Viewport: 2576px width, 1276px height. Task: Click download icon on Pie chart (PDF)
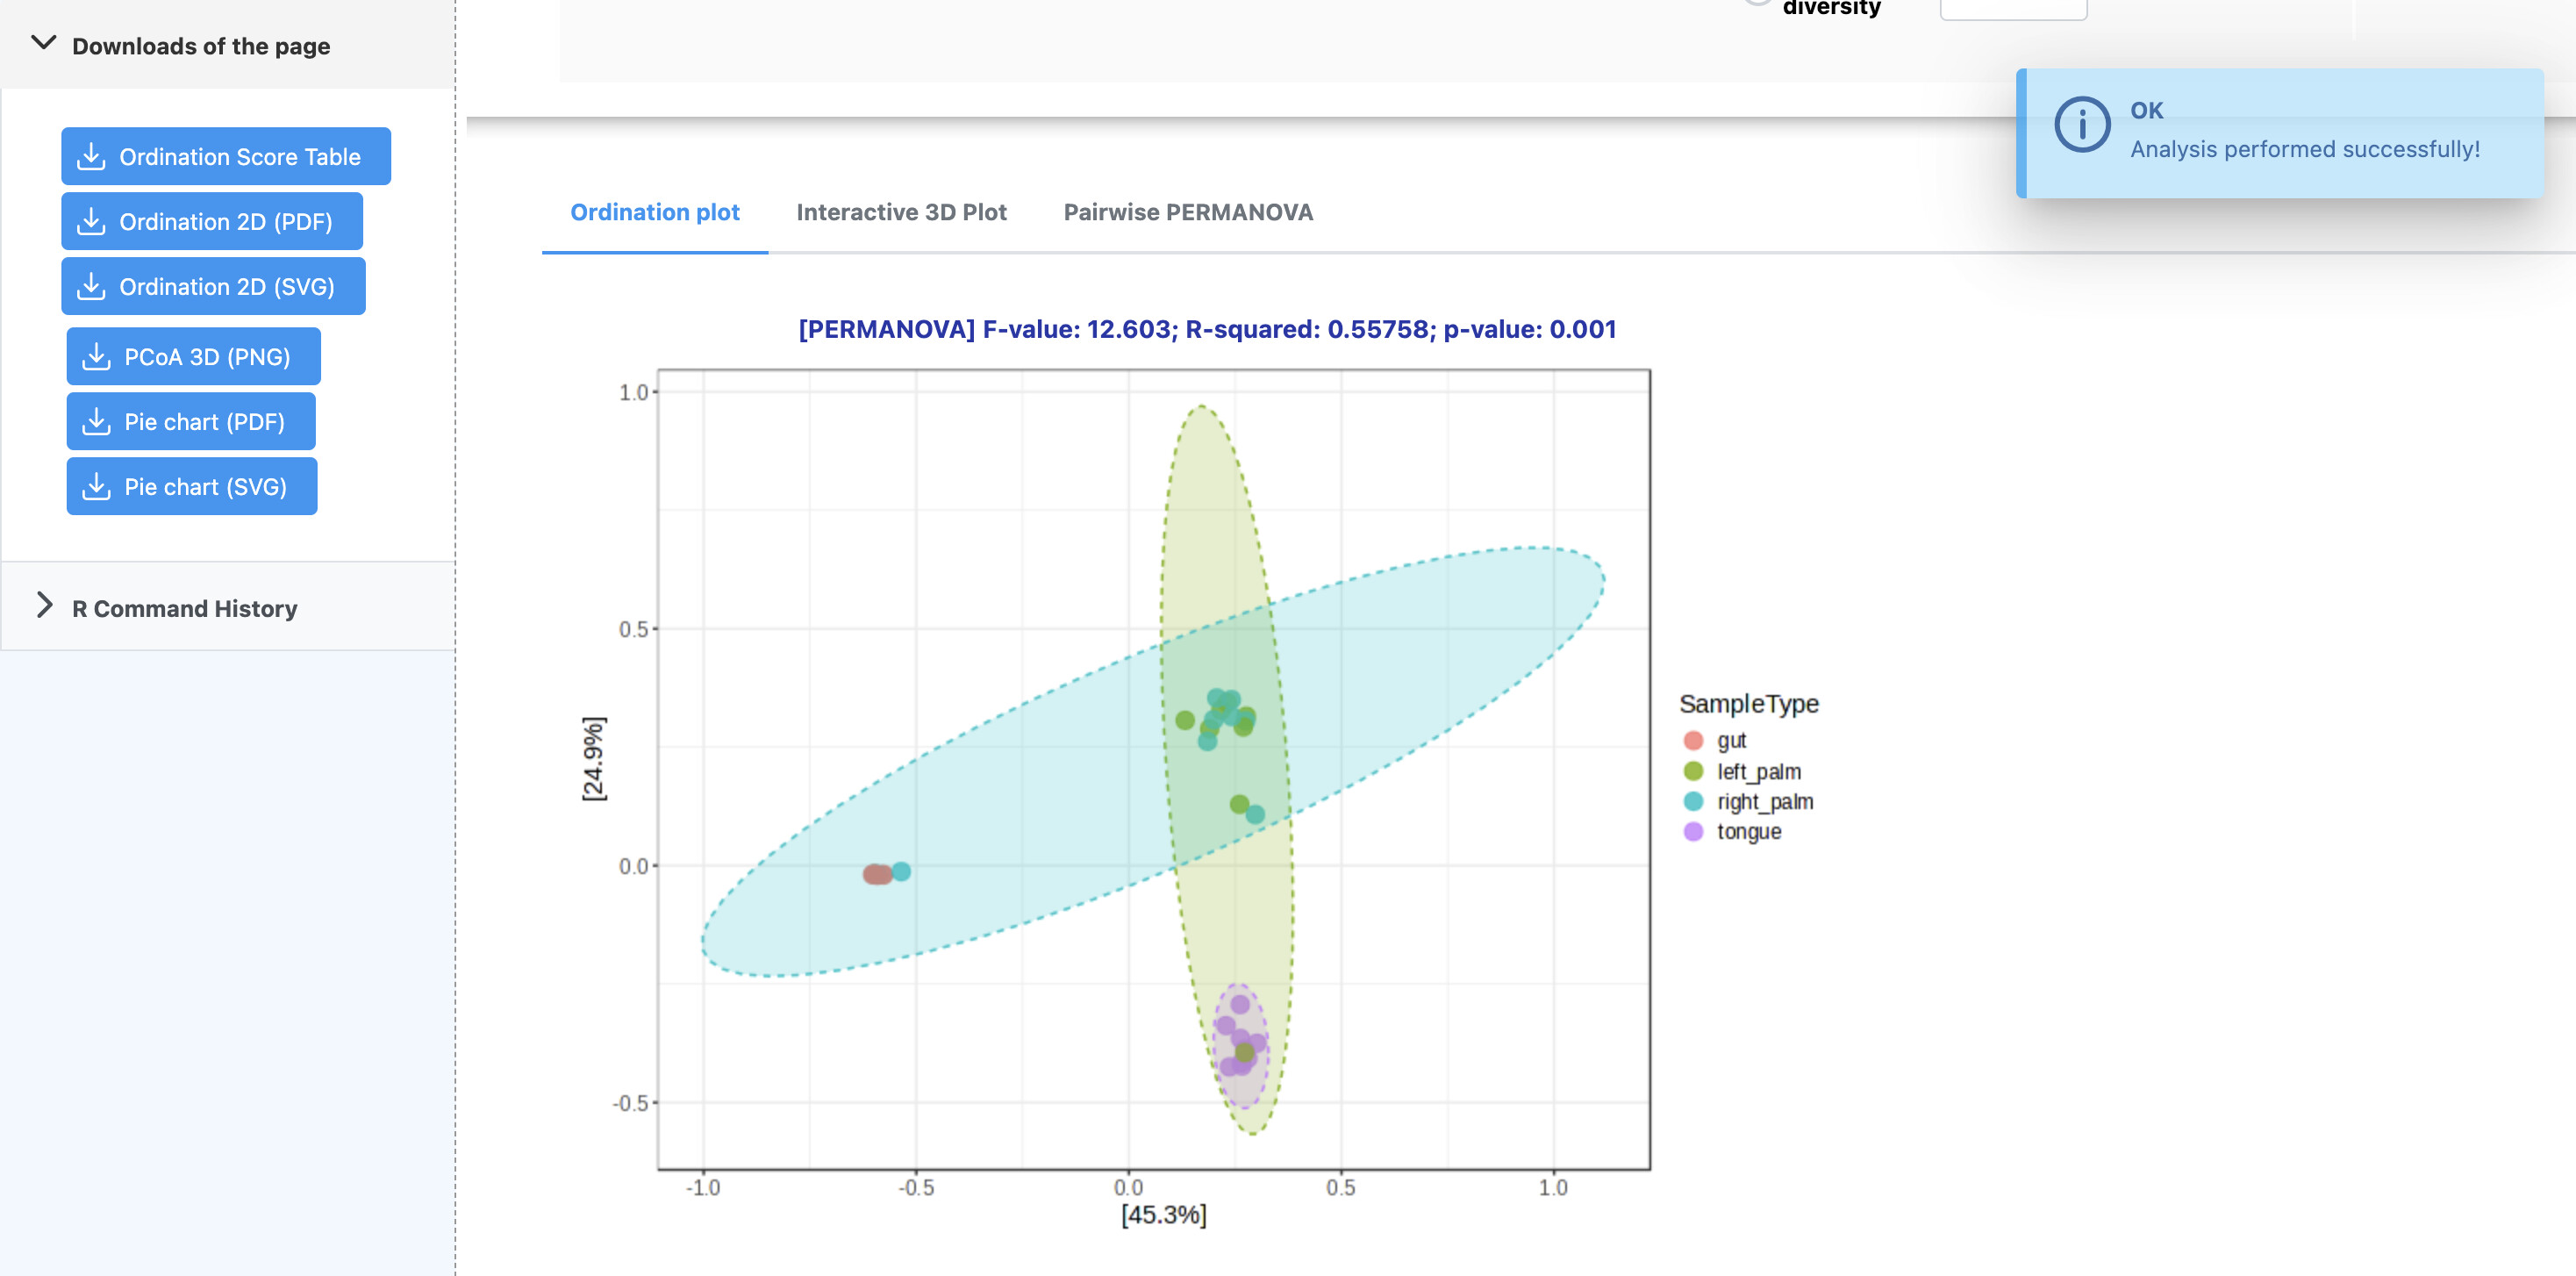click(96, 421)
